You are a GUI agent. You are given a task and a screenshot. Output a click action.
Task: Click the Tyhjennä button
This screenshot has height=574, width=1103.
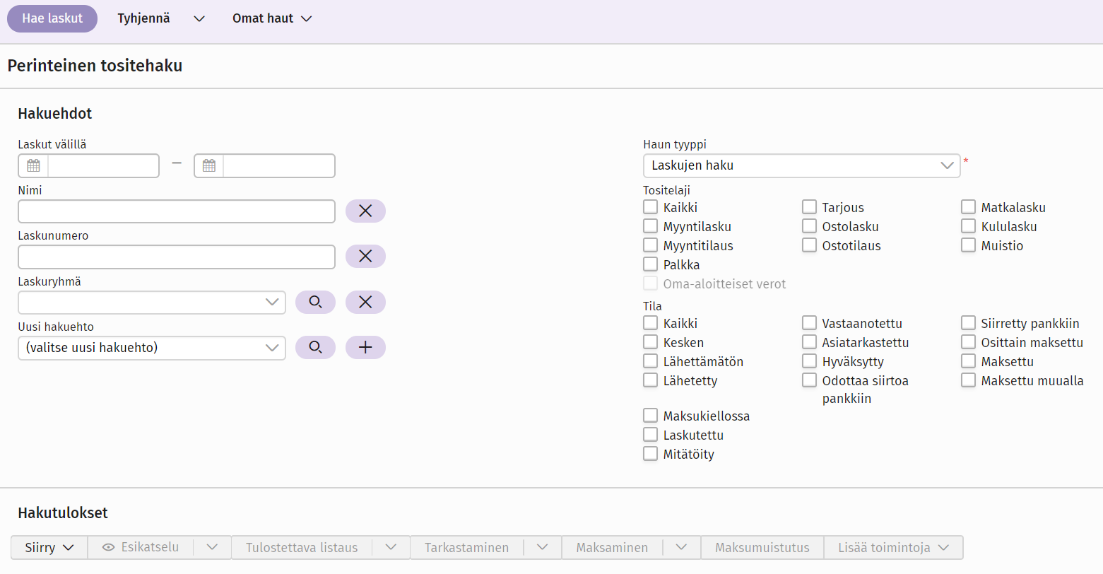point(143,18)
